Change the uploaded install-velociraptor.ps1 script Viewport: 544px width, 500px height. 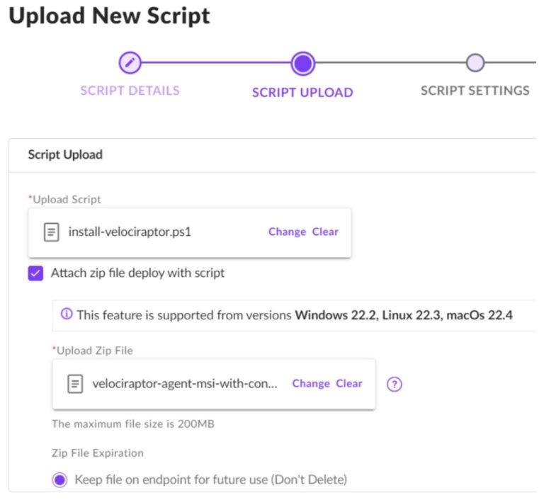point(287,232)
